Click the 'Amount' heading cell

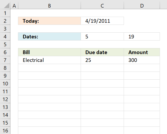click(x=142, y=52)
